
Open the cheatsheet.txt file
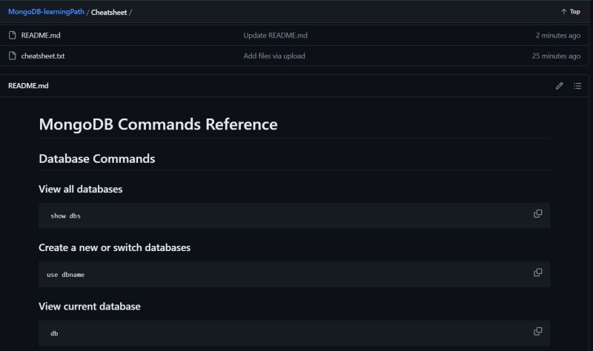coord(43,56)
